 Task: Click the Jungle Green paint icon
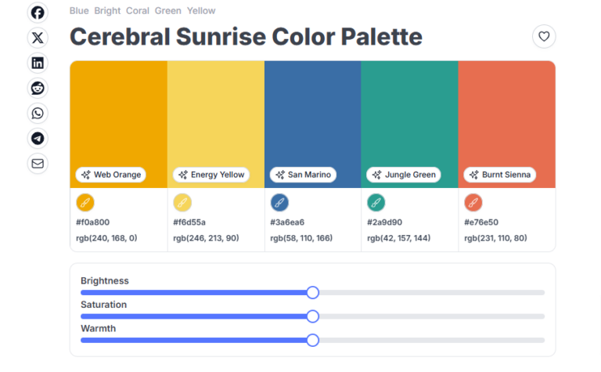tap(376, 202)
